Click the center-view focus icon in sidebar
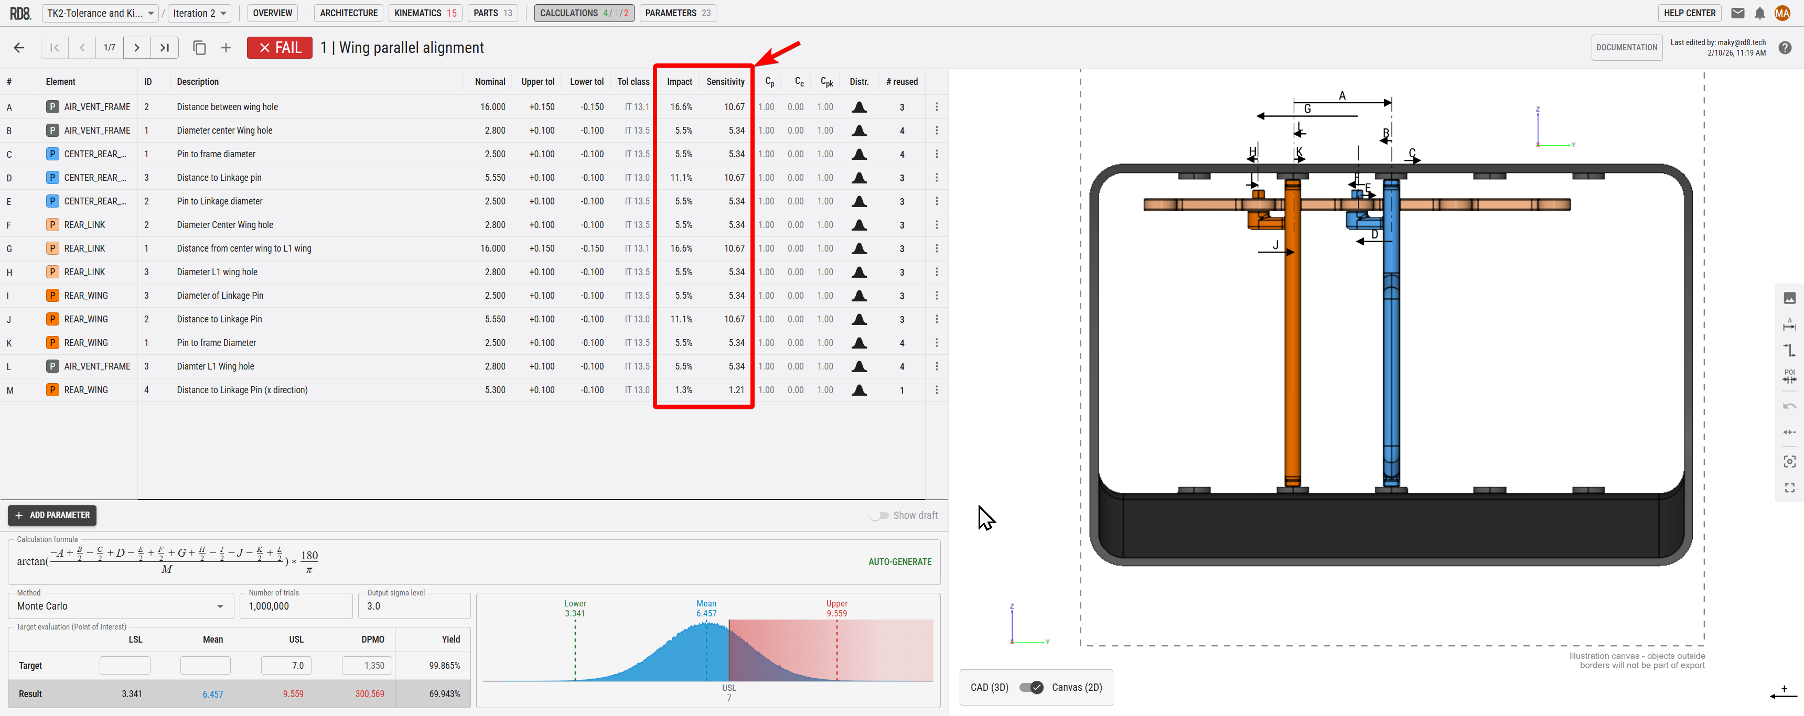This screenshot has height=716, width=1804. pos(1790,461)
